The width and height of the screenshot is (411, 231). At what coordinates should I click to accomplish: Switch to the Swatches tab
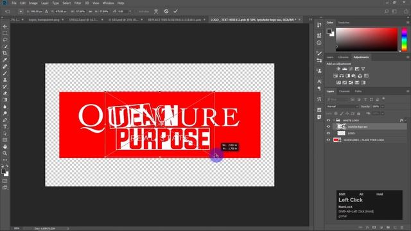point(344,22)
